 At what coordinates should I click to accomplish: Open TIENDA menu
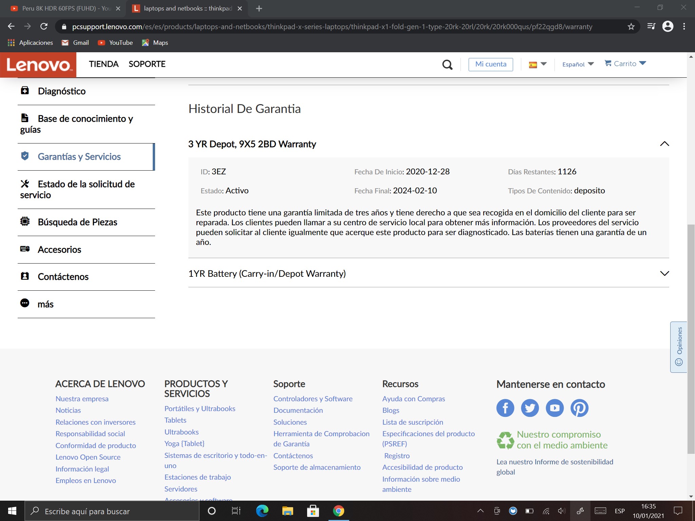tap(104, 64)
